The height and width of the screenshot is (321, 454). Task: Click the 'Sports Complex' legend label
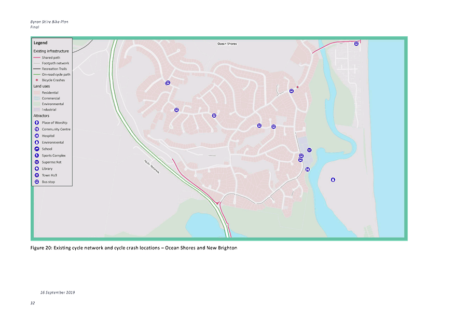point(53,156)
